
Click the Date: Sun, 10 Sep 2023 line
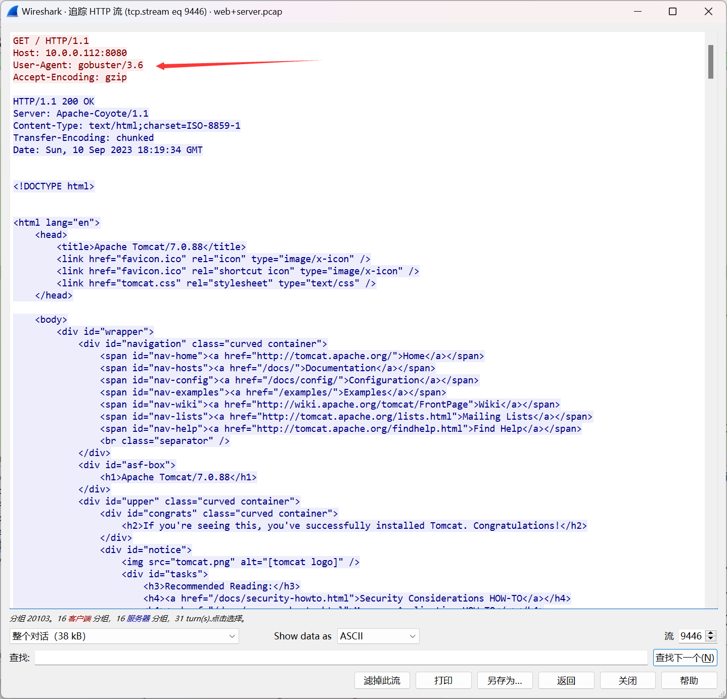pos(108,149)
